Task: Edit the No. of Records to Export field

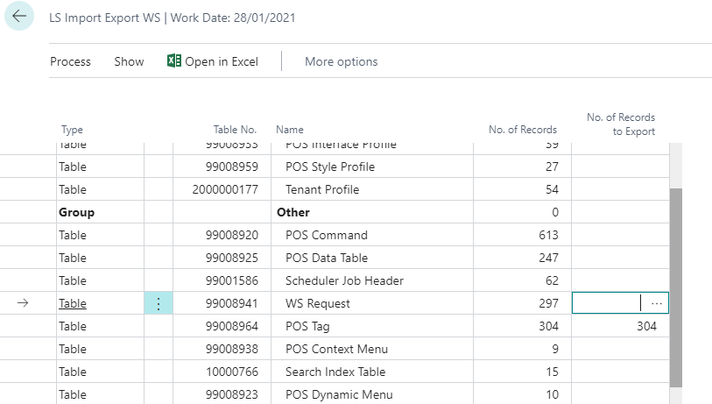Action: click(x=607, y=303)
